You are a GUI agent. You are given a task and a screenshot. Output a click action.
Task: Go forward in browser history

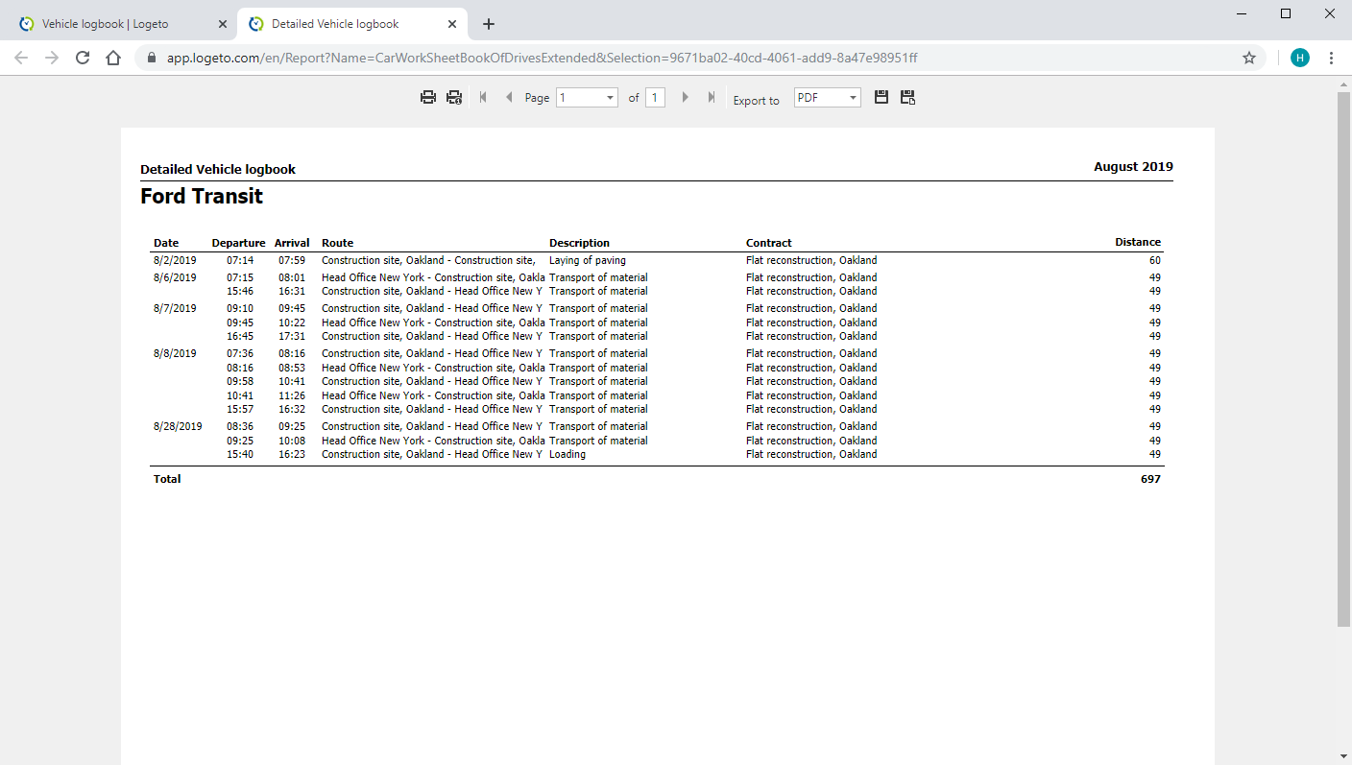click(52, 58)
